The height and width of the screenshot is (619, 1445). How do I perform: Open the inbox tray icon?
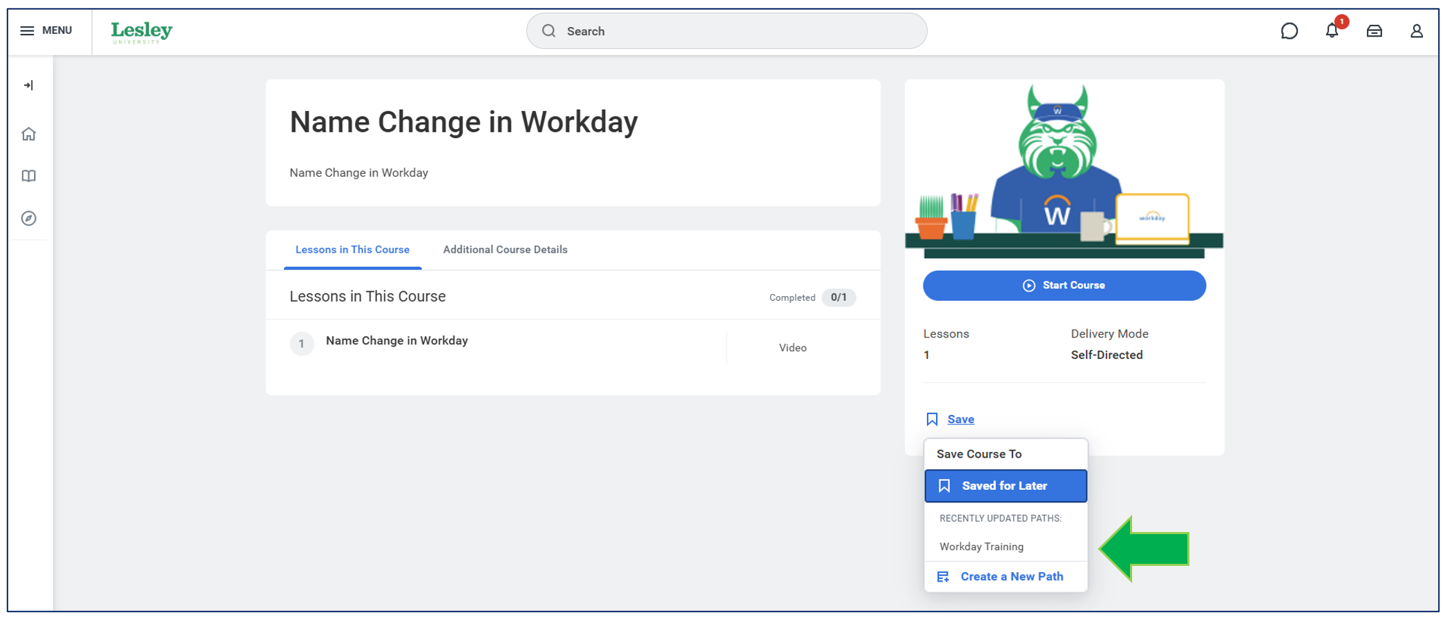pos(1375,31)
